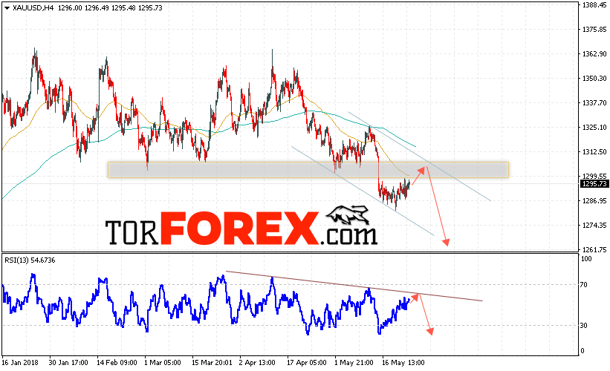610x371 pixels.
Task: Click the RSI(13) 54.6736 indicator label
Action: 30,260
